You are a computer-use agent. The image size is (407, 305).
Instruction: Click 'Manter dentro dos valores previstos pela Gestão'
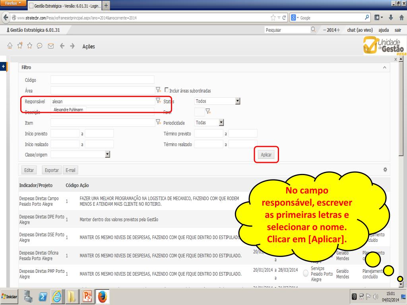119,219
